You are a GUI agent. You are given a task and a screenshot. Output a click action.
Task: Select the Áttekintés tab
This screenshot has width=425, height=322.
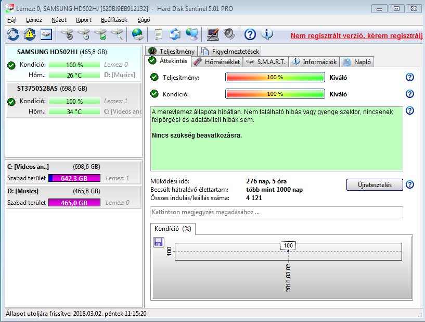click(168, 61)
